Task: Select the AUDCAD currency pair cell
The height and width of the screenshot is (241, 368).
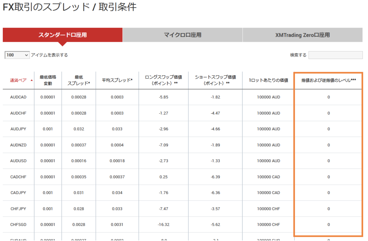Action: [18, 97]
